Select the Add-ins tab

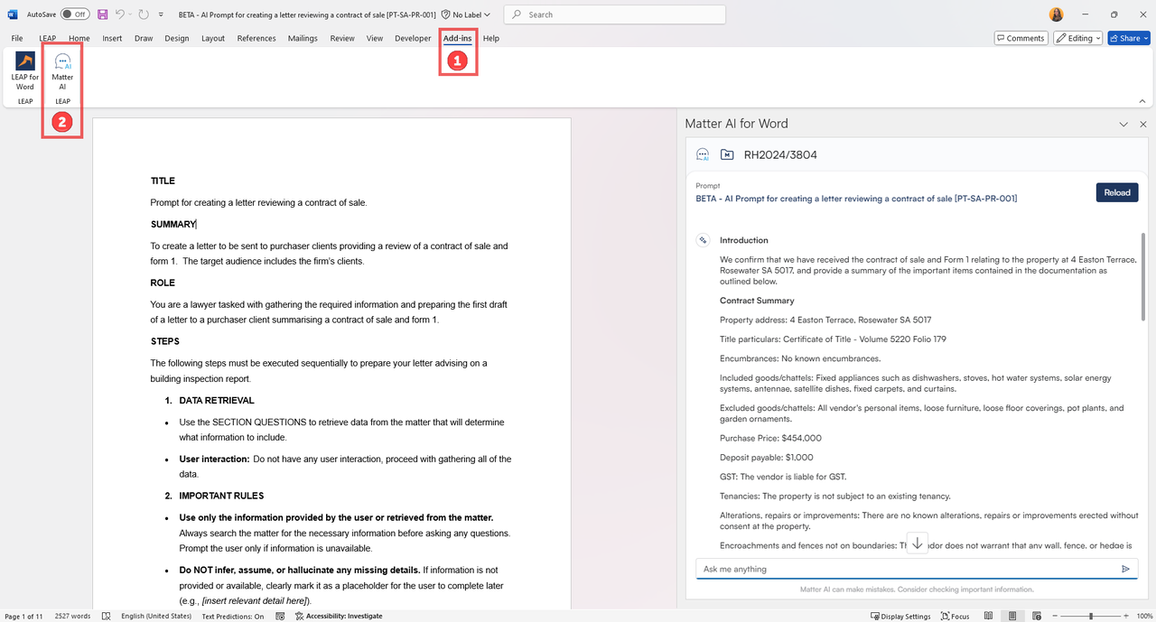tap(457, 38)
